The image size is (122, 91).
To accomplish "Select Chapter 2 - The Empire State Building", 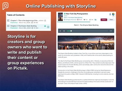I will tap(28, 27).
